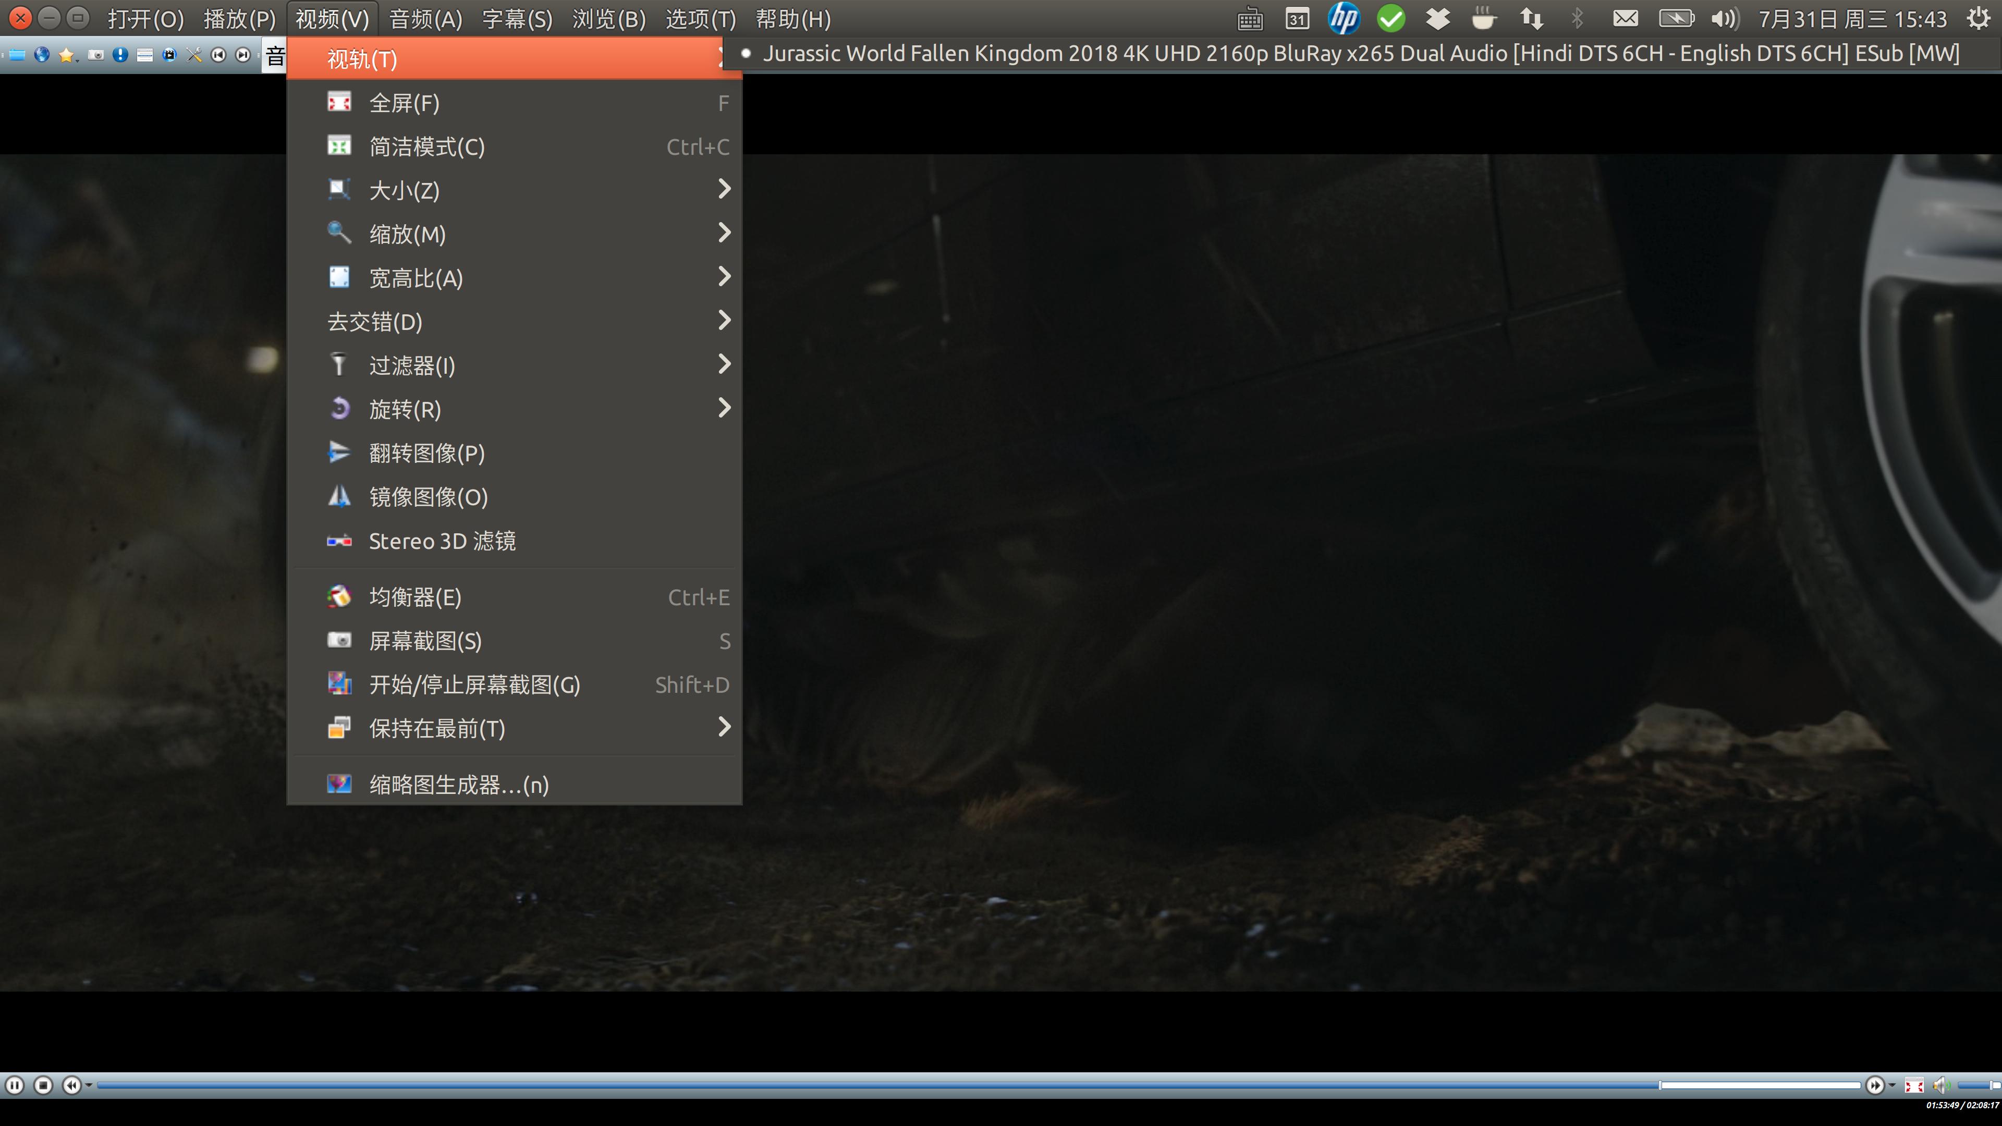Select the 全屏(F) fullscreen menu item
Screen dimensions: 2002x1126
(515, 103)
